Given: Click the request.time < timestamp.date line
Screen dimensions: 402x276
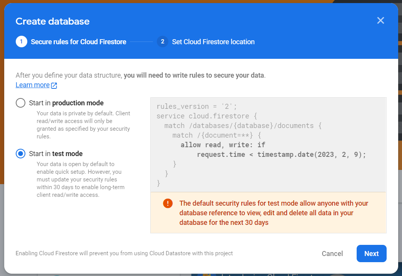Looking at the screenshot, I should pyautogui.click(x=281, y=155).
